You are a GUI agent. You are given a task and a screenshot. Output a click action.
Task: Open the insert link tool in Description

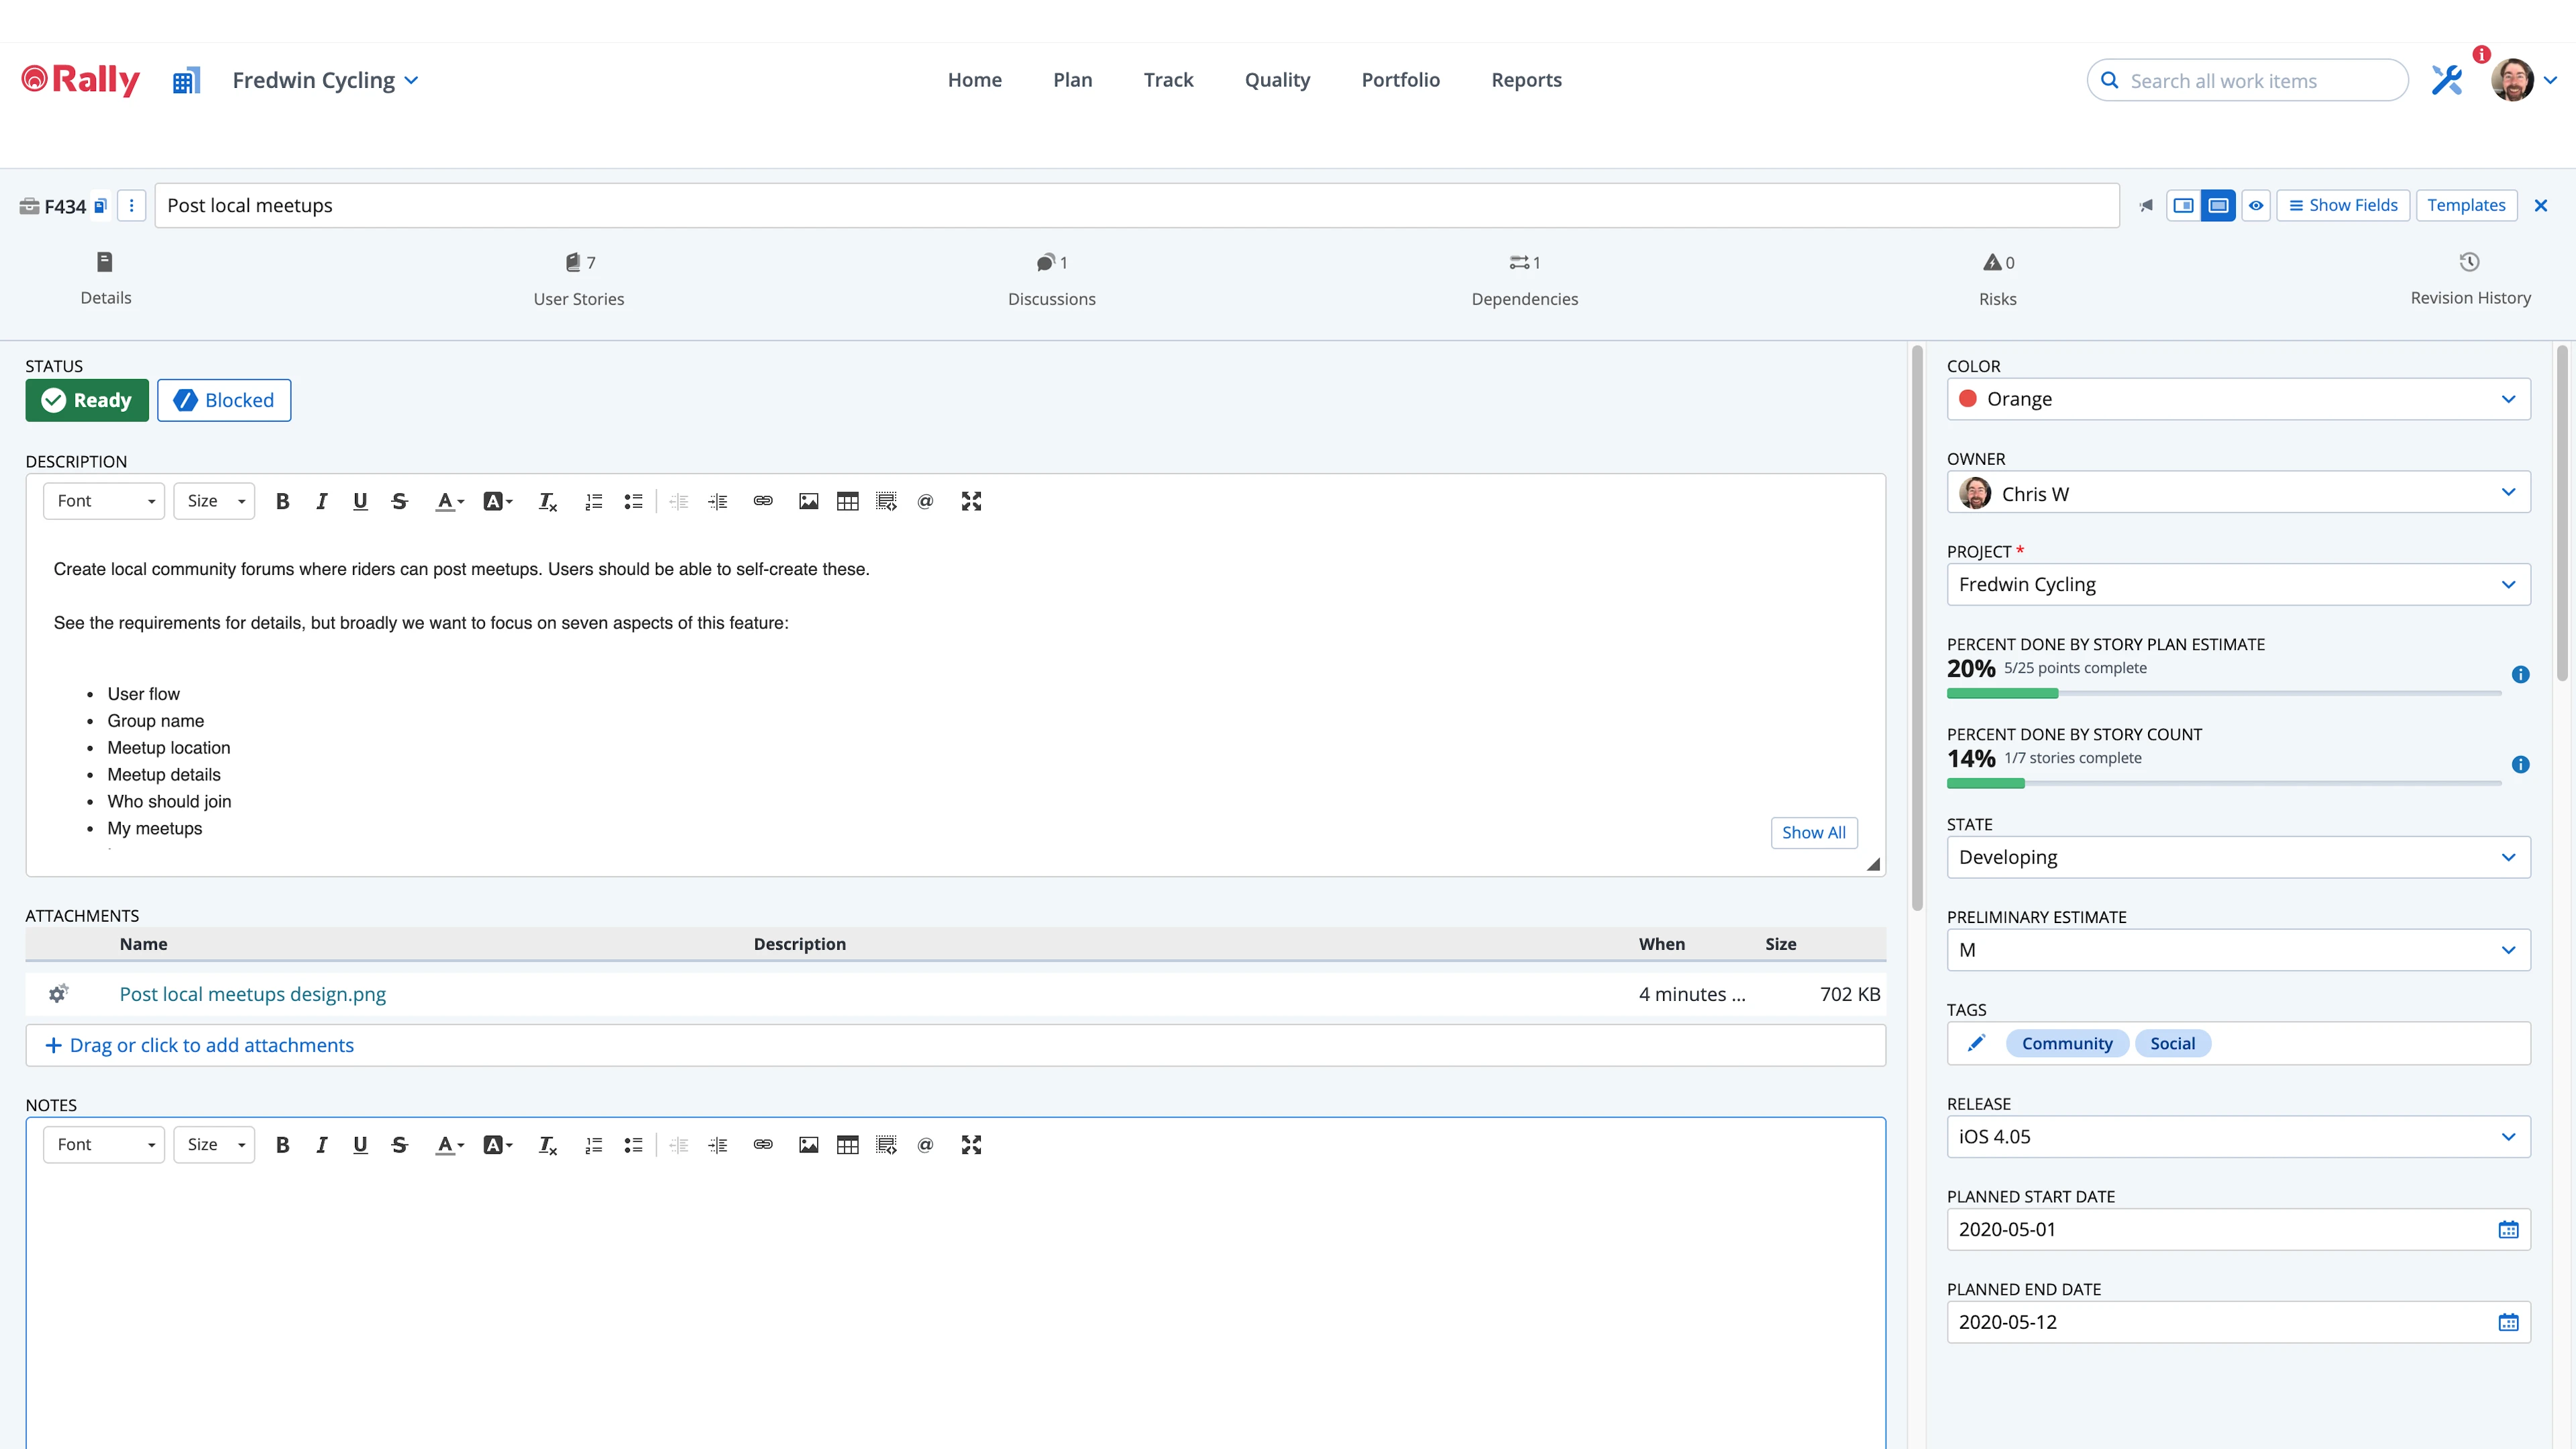tap(763, 501)
